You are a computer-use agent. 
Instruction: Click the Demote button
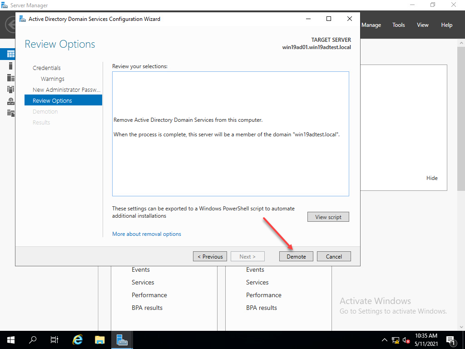pos(296,256)
